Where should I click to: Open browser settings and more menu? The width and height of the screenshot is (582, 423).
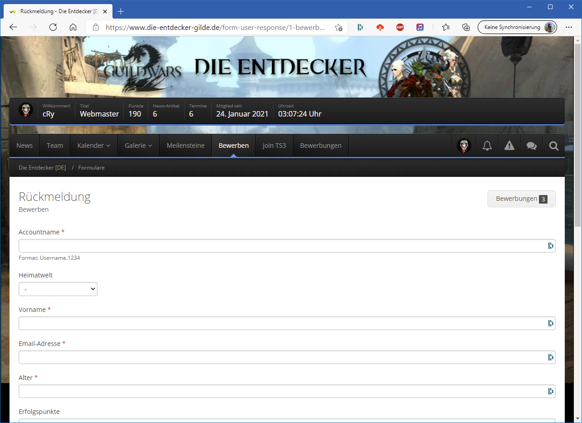[x=569, y=27]
